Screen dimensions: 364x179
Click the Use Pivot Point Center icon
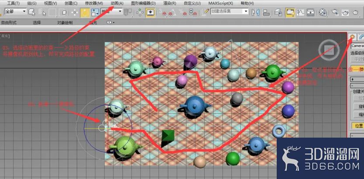128,13
